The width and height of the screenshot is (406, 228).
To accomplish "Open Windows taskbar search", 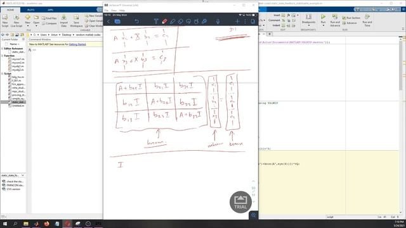I will point(15,224).
